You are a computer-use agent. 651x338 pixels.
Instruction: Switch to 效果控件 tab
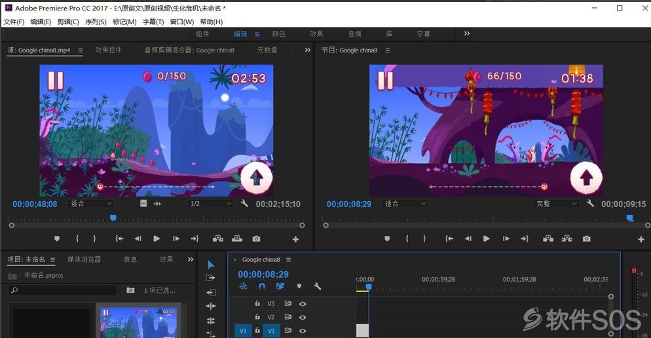tap(108, 50)
